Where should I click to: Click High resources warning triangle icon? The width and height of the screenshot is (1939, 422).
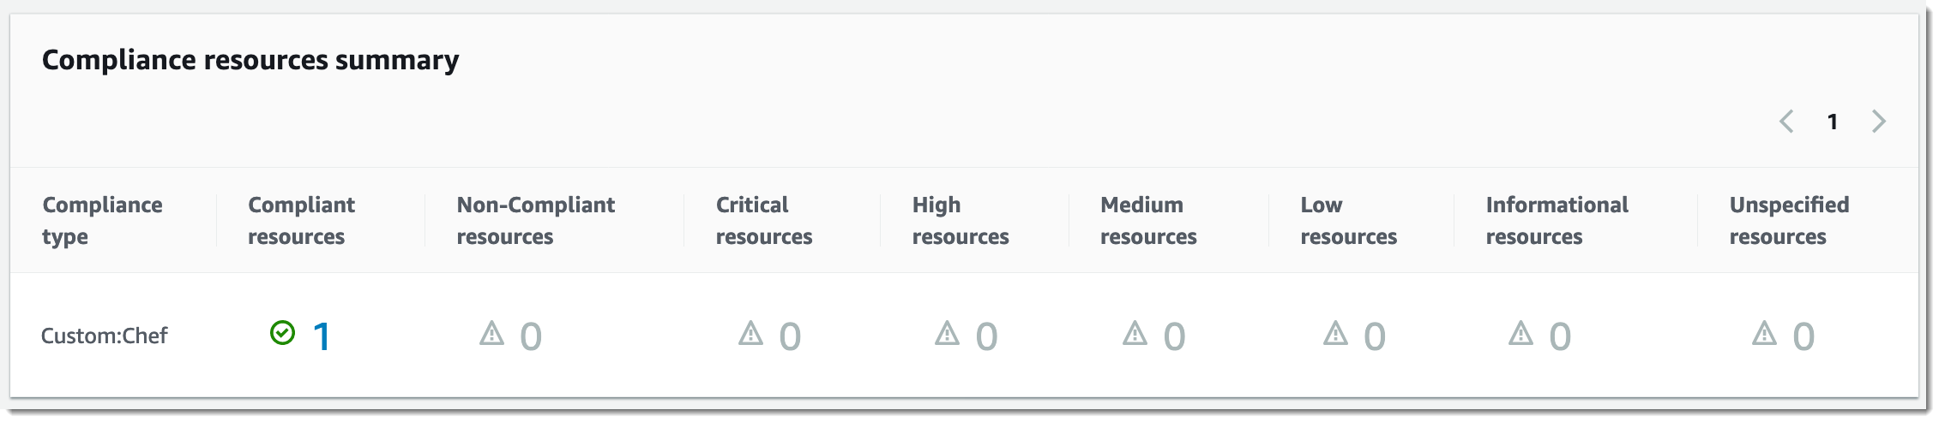pos(948,333)
